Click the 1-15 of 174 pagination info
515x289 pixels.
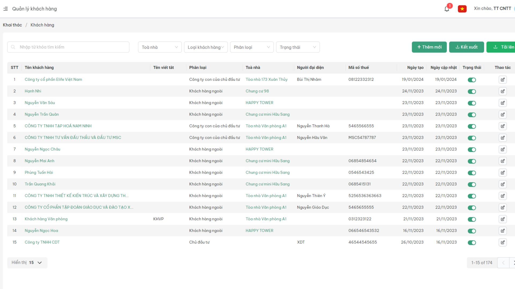tap(482, 263)
